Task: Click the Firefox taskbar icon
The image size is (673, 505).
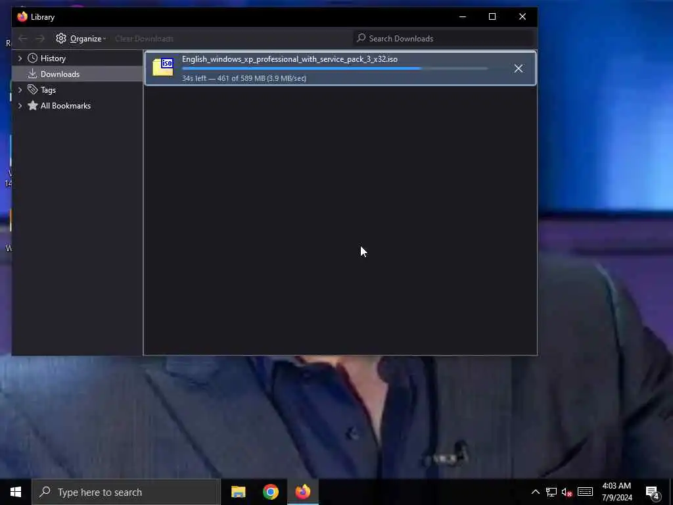Action: point(303,492)
